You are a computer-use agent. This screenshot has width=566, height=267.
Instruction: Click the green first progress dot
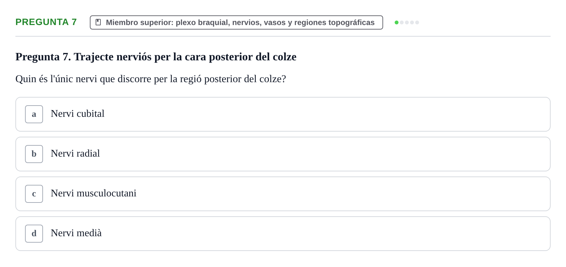397,22
